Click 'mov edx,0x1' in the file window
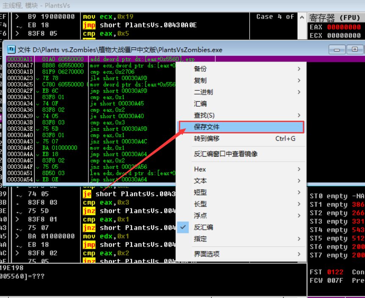The height and width of the screenshot is (298, 365). click(x=107, y=148)
